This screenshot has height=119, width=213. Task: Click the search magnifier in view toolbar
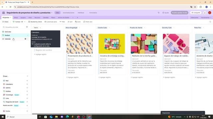point(210,22)
